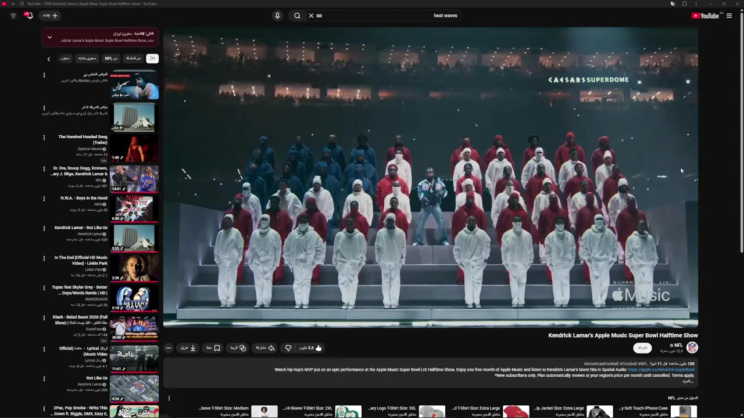Click 'Tupac feat Skylar Grey - Better' title
This screenshot has height=418, width=744.
coord(80,287)
